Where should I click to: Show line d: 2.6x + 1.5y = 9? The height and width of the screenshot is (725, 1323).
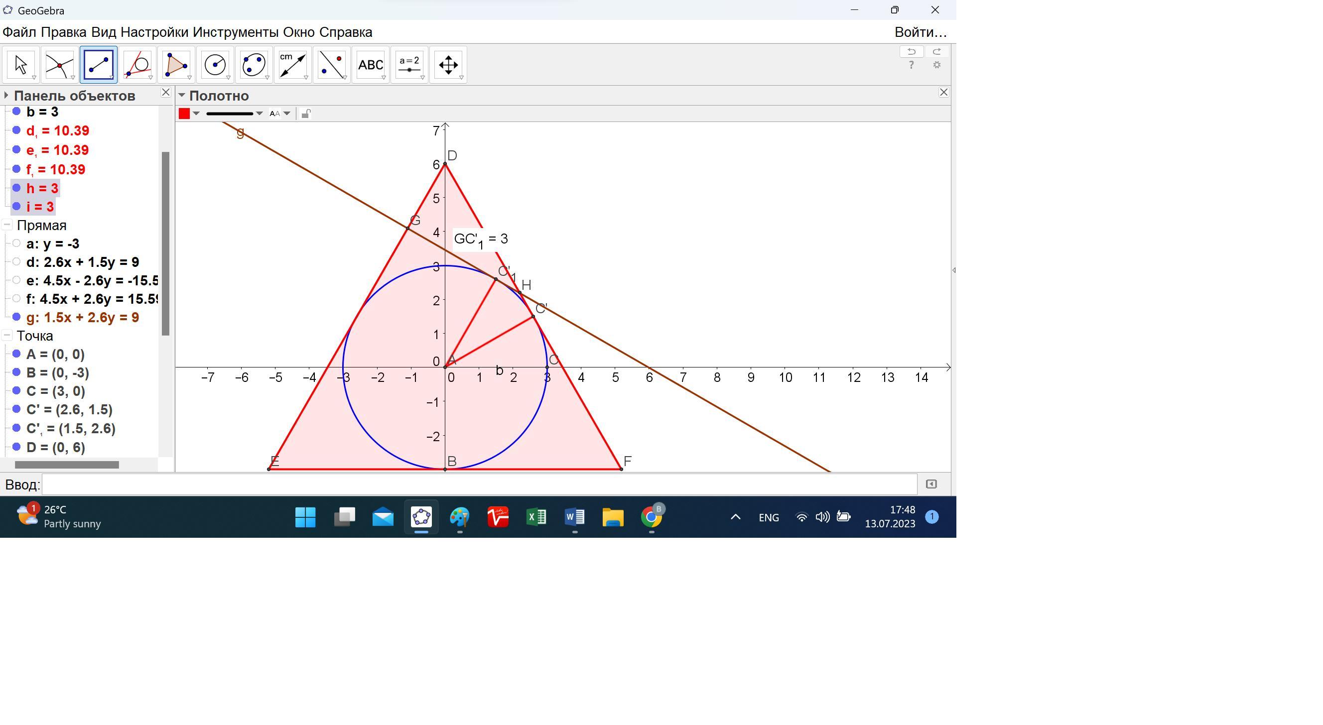[16, 262]
